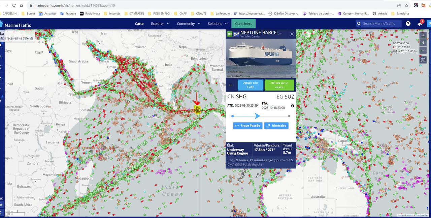Image resolution: width=431 pixels, height=218 pixels.
Task: Click the MarineTraffic logo
Action: (x=15, y=24)
